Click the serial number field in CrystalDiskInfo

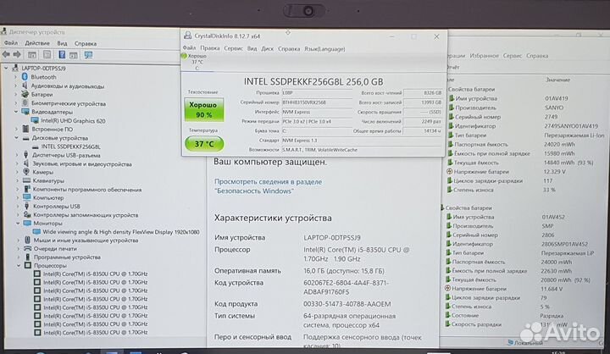click(317, 102)
